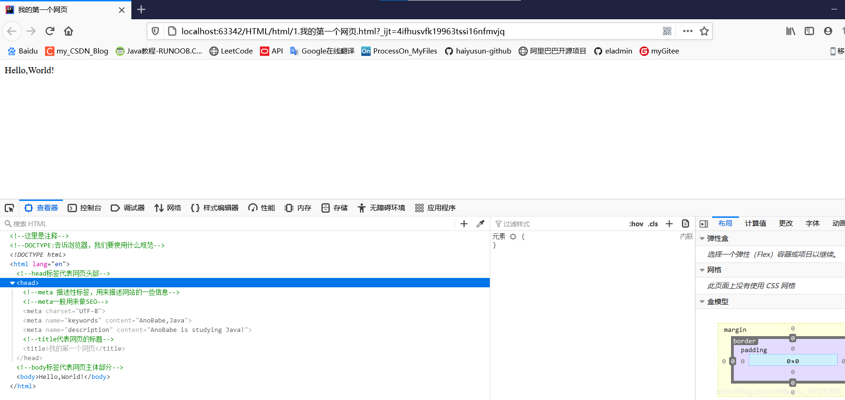Collapse the 弹性盒 flexbox section
Screen dimensions: 845x400
coord(702,238)
